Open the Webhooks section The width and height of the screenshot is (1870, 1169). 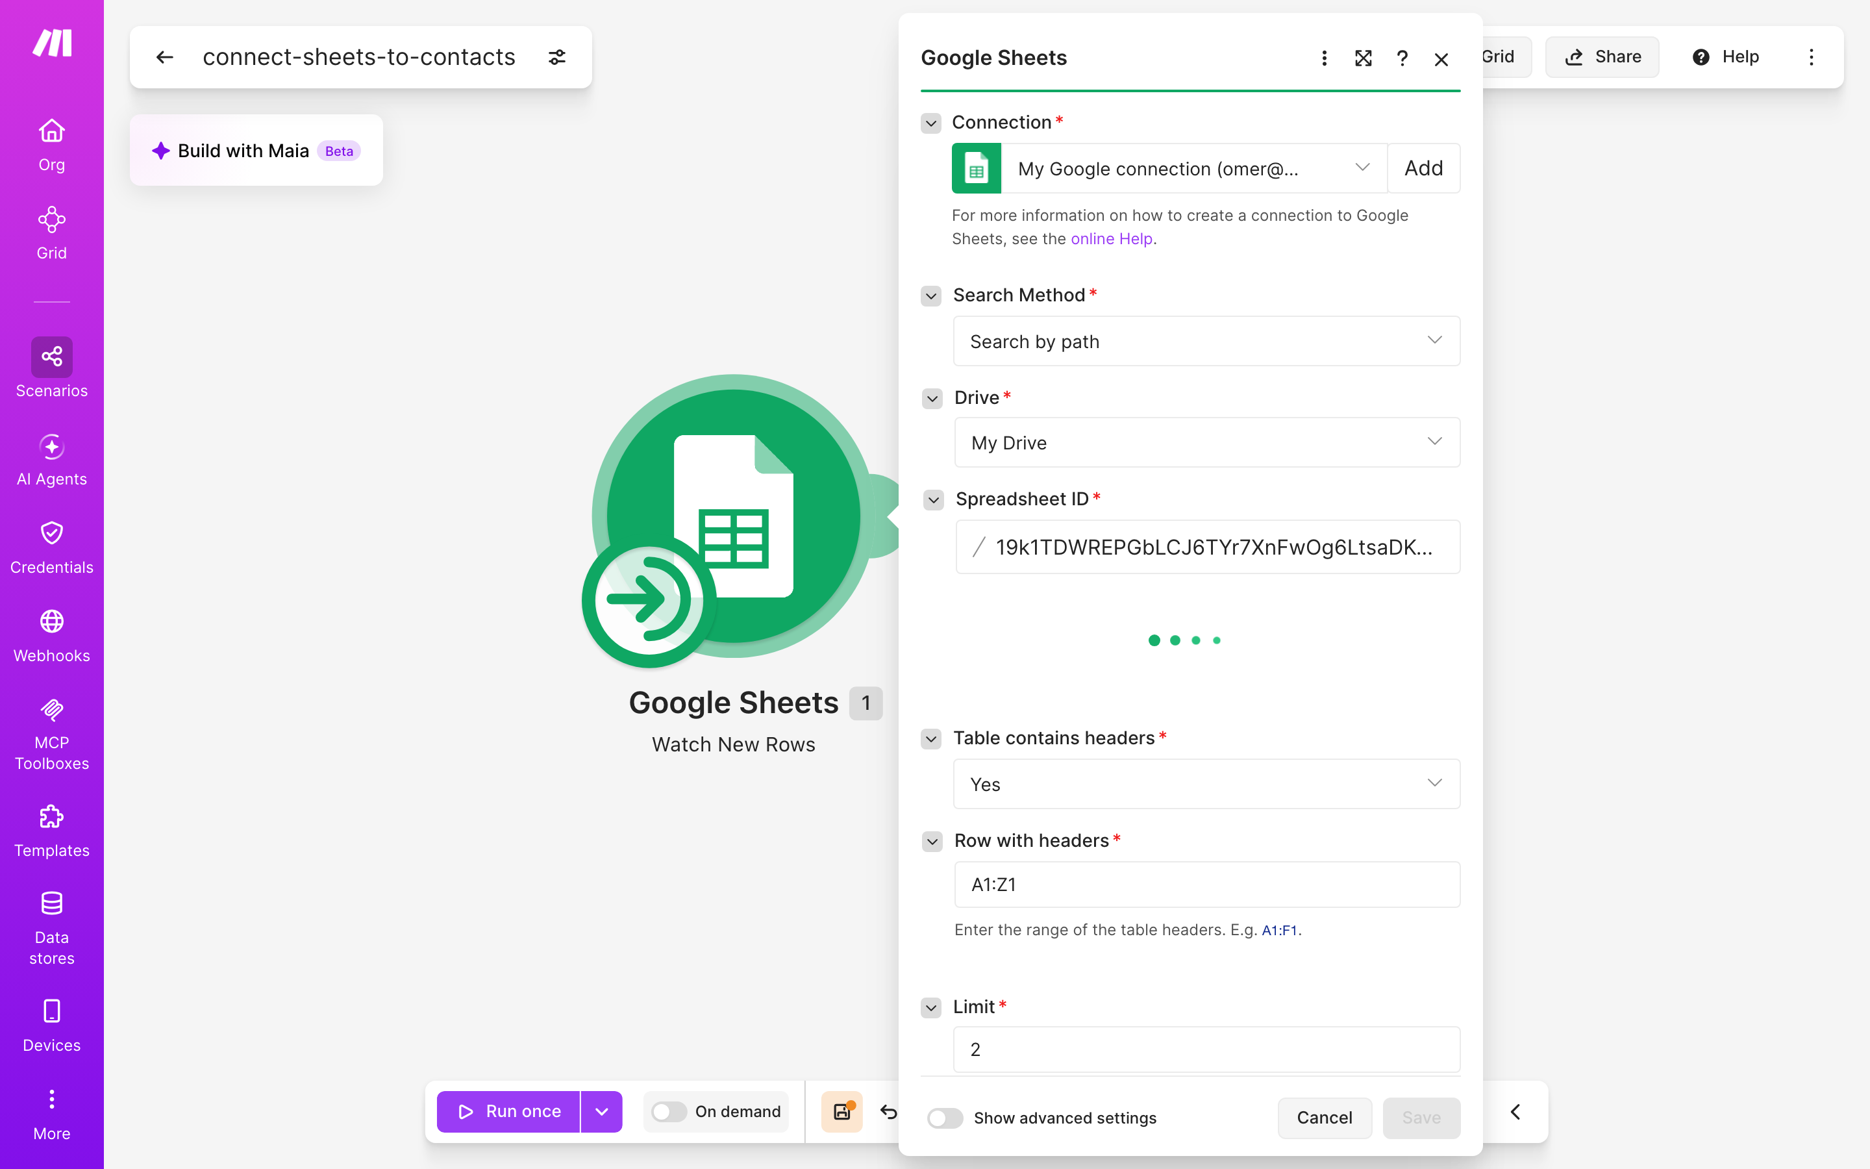click(x=52, y=637)
